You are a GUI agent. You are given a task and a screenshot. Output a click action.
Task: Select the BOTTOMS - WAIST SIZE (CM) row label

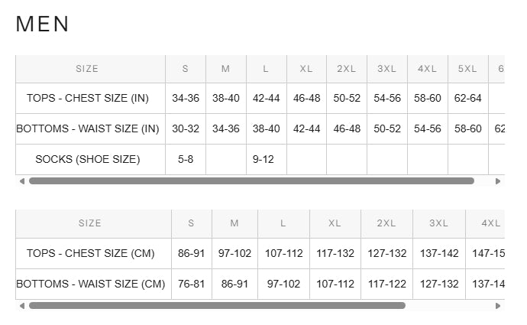(90, 284)
